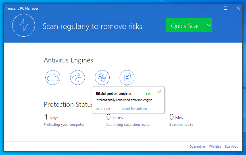The height and width of the screenshot is (155, 246).
Task: Click the Antivirus Engines heading
Action: (68, 60)
